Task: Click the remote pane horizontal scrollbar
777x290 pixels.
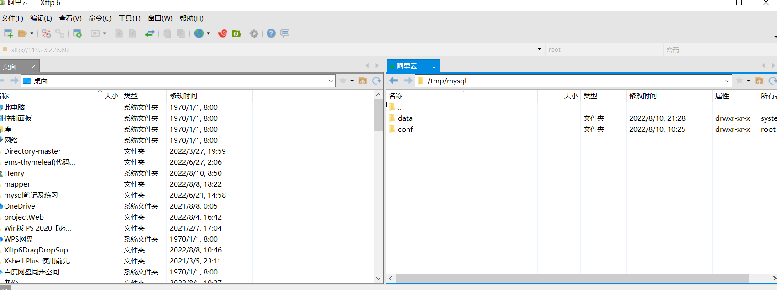Action: tap(572, 278)
